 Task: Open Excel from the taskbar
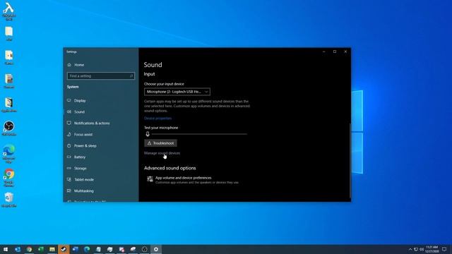[x=41, y=249]
